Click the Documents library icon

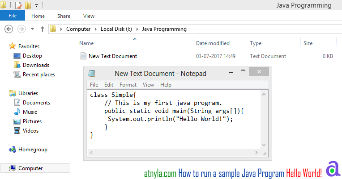click(x=17, y=102)
